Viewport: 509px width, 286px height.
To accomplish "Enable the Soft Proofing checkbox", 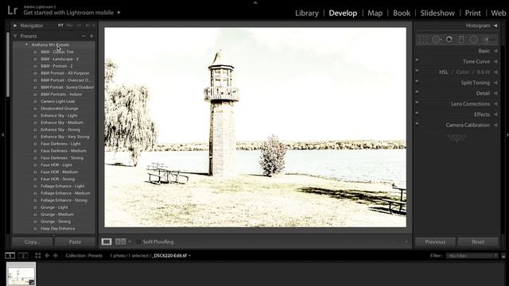I will [138, 242].
